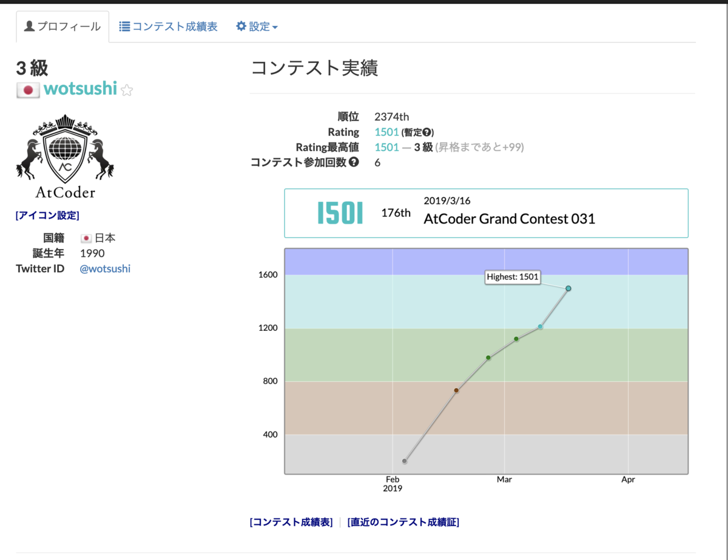Click the 3 級 rank heading
The height and width of the screenshot is (560, 728).
(x=32, y=68)
